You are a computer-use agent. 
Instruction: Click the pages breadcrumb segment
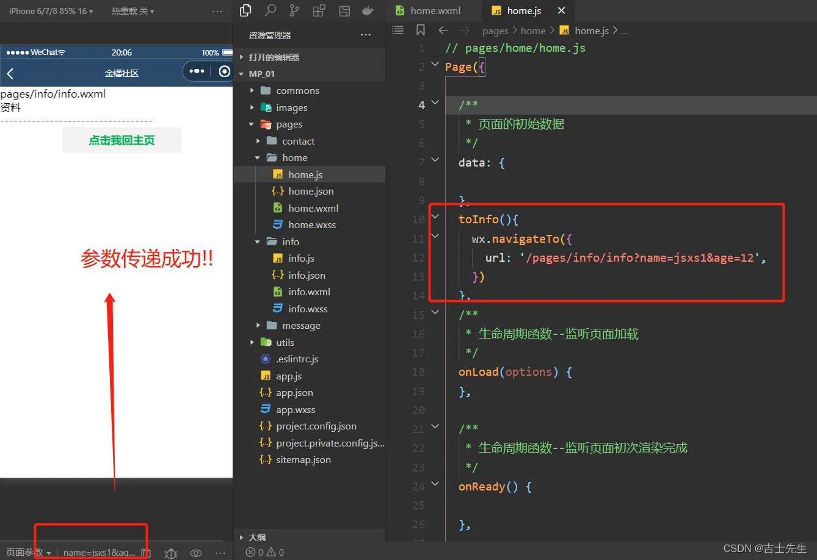pos(495,31)
